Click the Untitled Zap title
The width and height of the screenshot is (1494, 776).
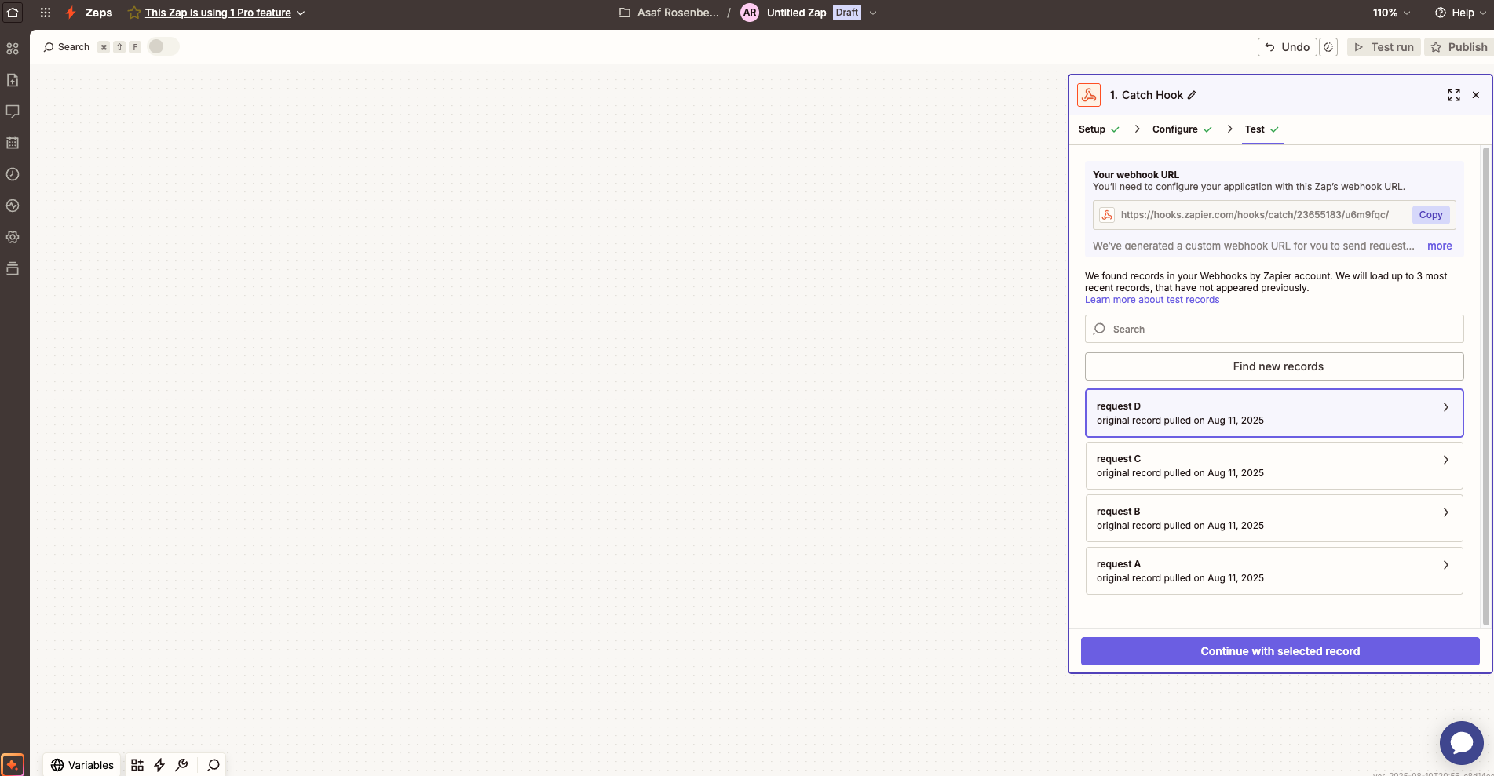click(x=796, y=13)
